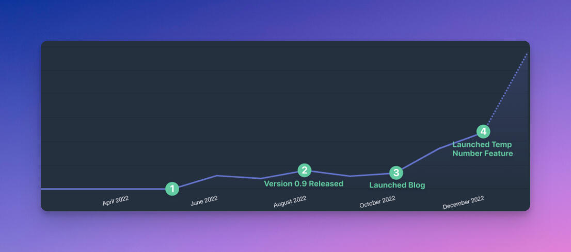Click the top end of the dotted projection line
571x252 pixels.
(527, 54)
